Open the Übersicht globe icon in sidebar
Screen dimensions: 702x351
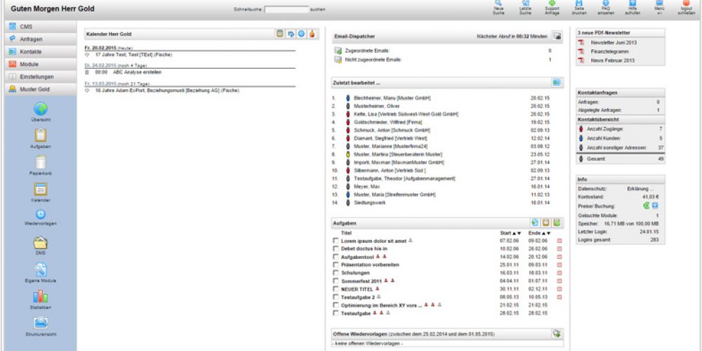[x=40, y=110]
